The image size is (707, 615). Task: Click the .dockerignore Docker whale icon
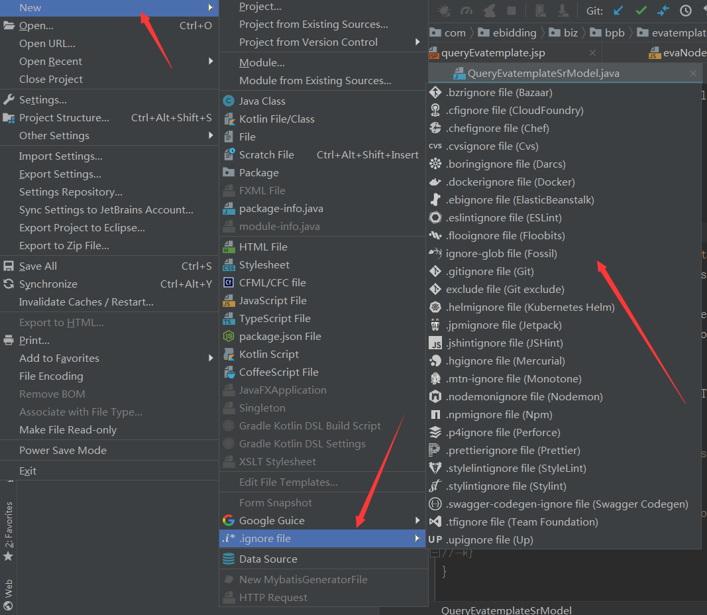[435, 182]
